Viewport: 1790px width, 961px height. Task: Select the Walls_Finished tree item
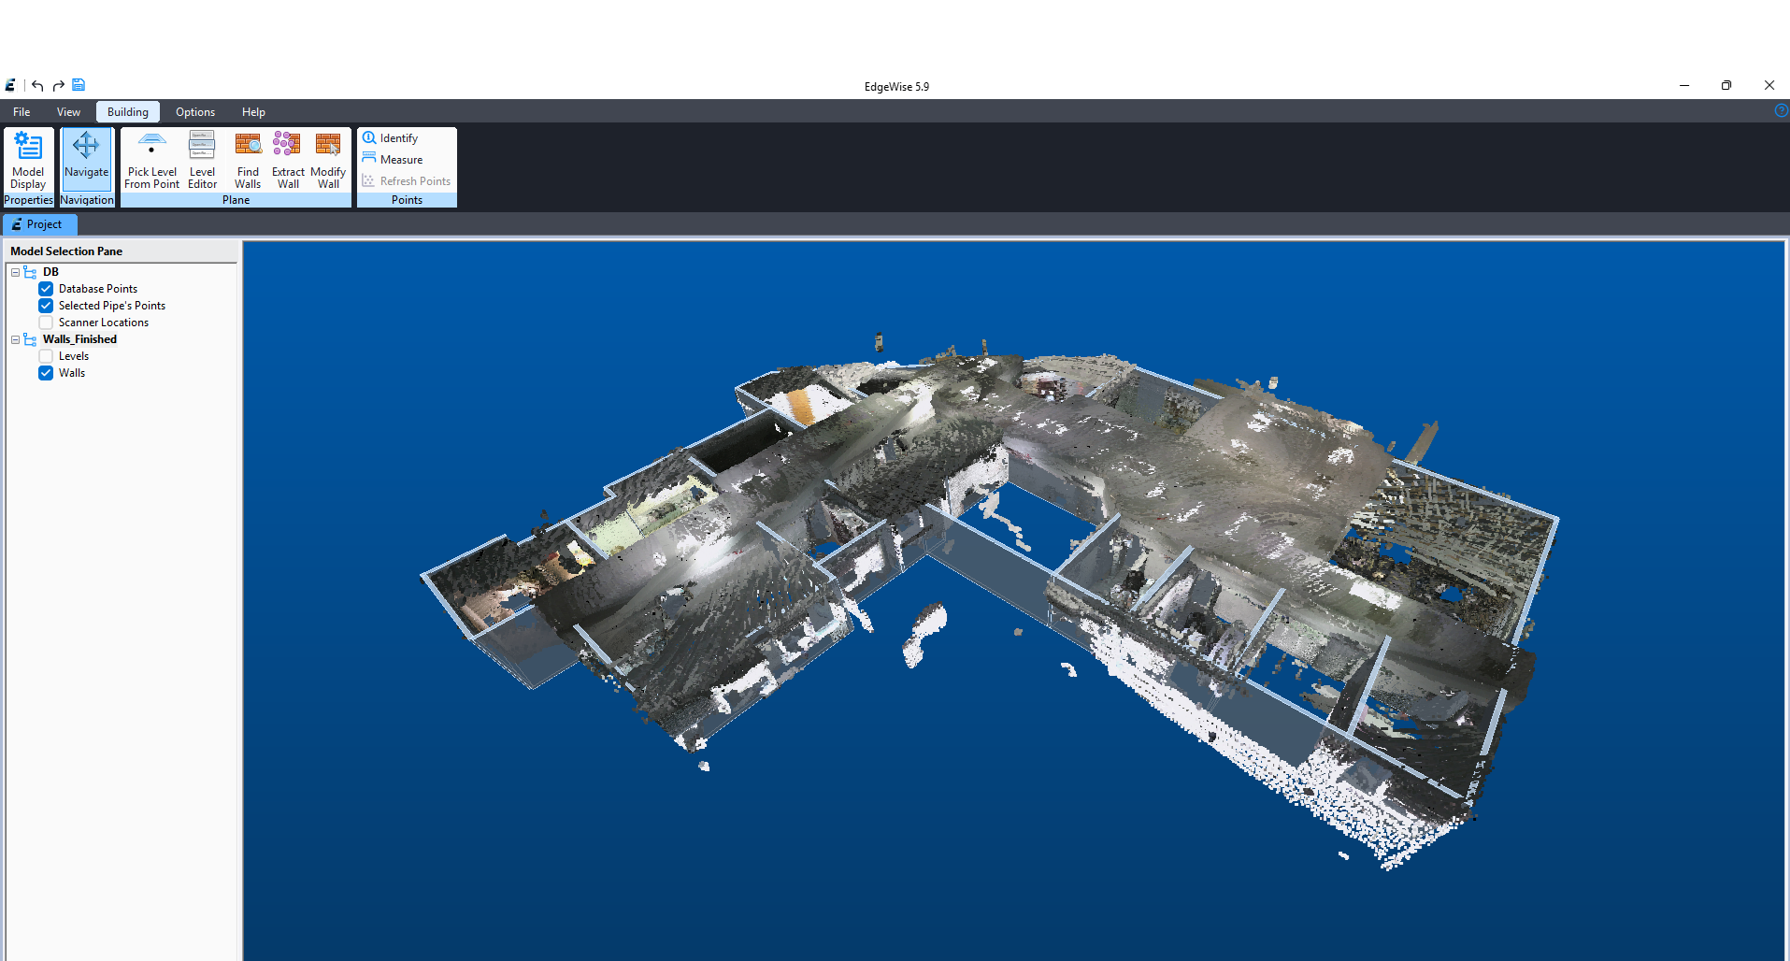click(79, 339)
